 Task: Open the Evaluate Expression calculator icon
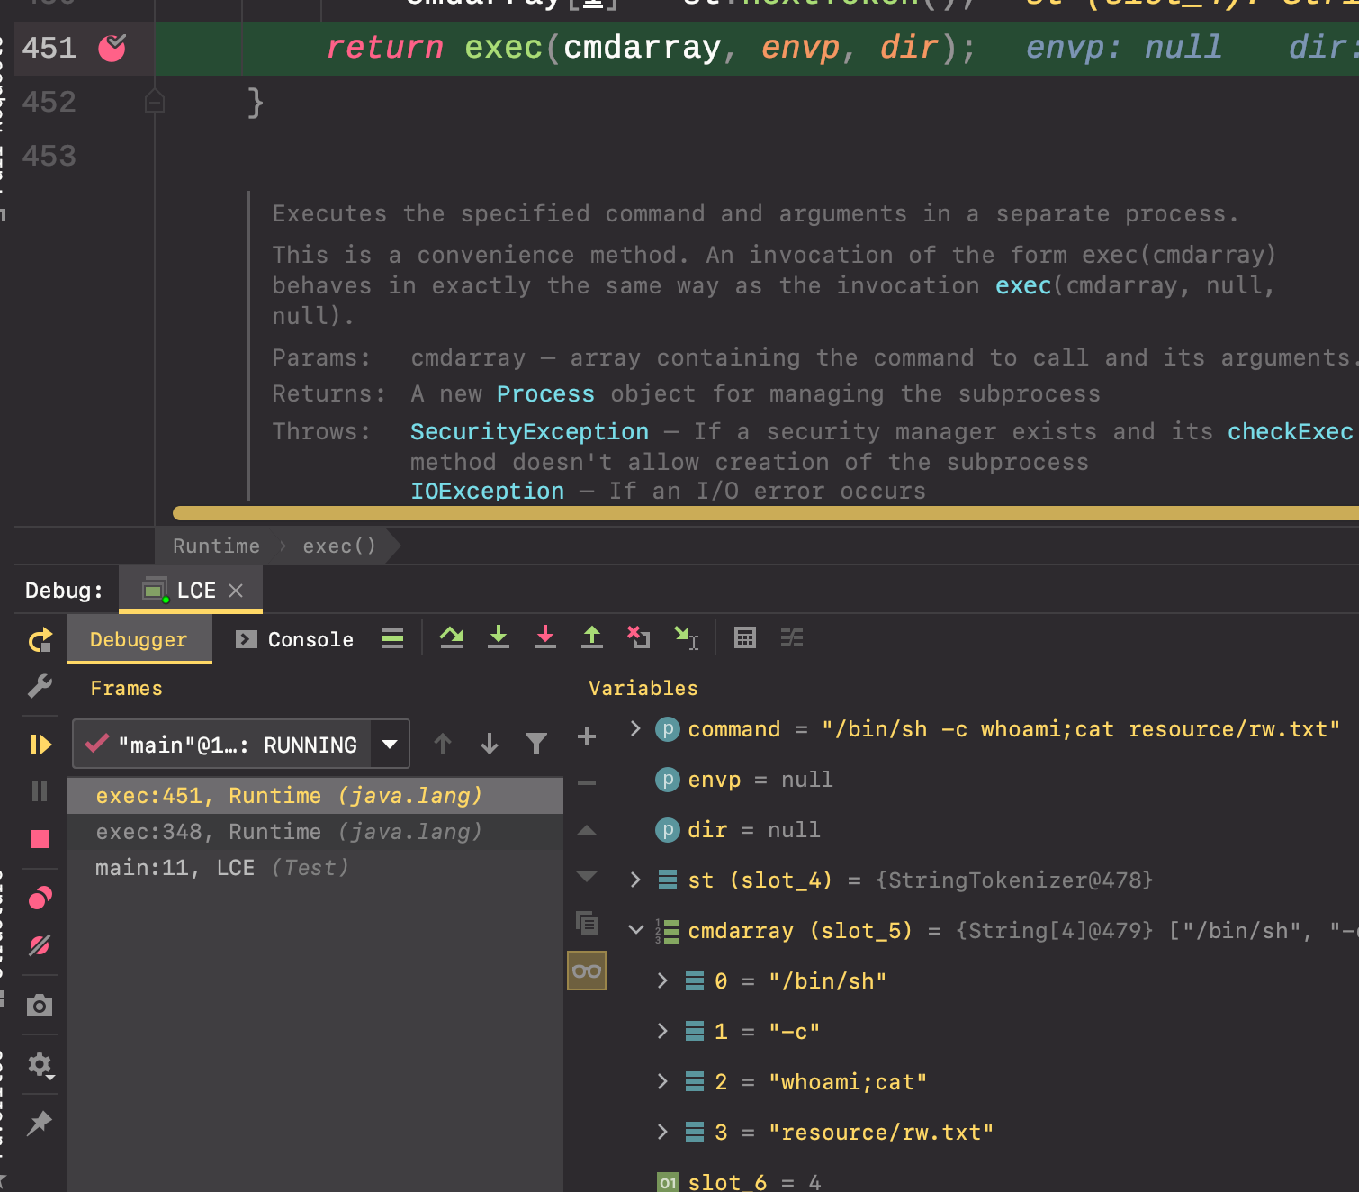745,637
